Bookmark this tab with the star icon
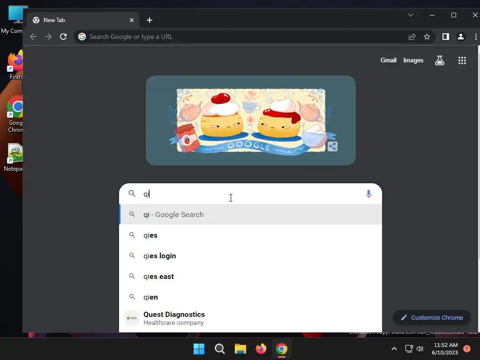The width and height of the screenshot is (480, 360). coord(427,37)
